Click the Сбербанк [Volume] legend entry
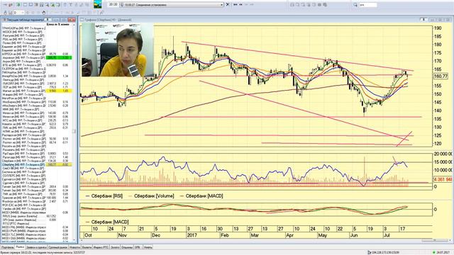The height and width of the screenshot is (255, 454). tap(151, 196)
